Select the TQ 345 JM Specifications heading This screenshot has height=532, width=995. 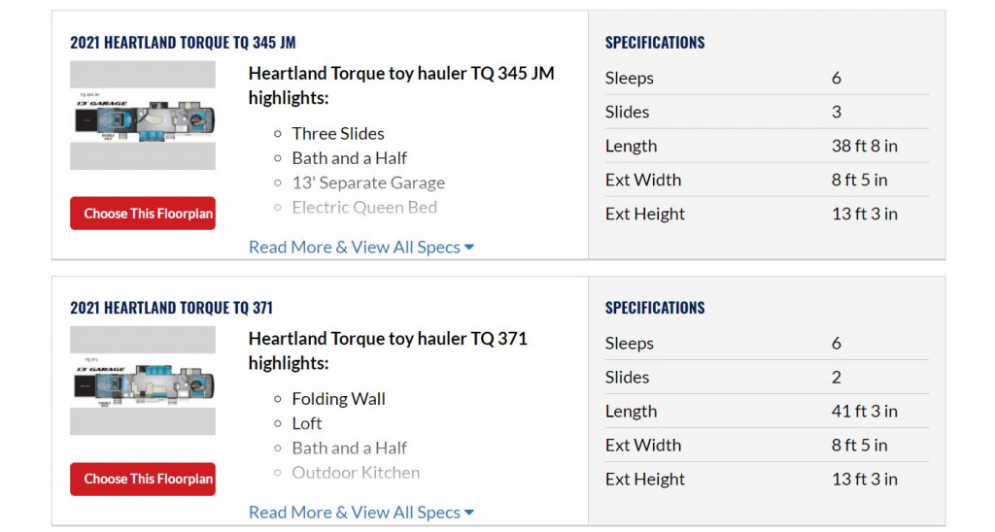655,43
